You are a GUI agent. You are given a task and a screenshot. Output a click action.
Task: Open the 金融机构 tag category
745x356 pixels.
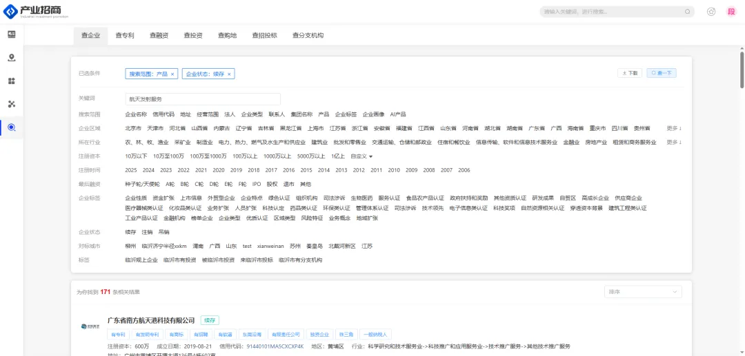(175, 218)
